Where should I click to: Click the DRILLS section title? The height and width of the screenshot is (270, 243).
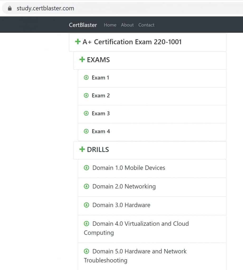point(98,150)
